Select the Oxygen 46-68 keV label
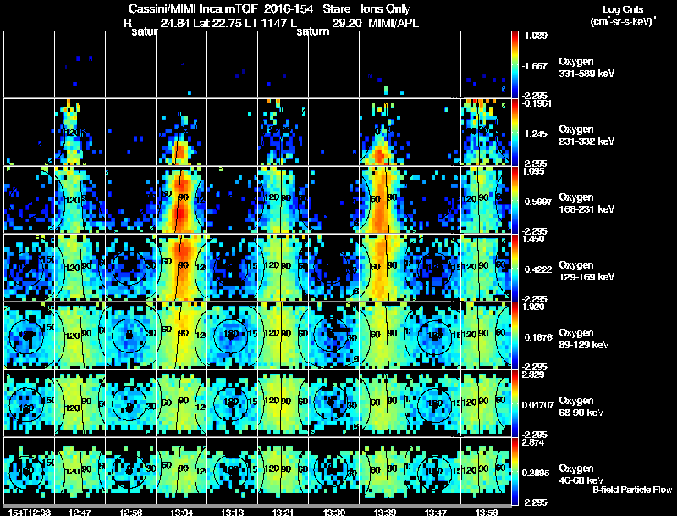677x516 pixels. [x=581, y=474]
